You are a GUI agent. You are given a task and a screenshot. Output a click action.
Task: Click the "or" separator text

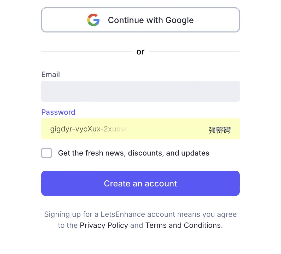(140, 52)
